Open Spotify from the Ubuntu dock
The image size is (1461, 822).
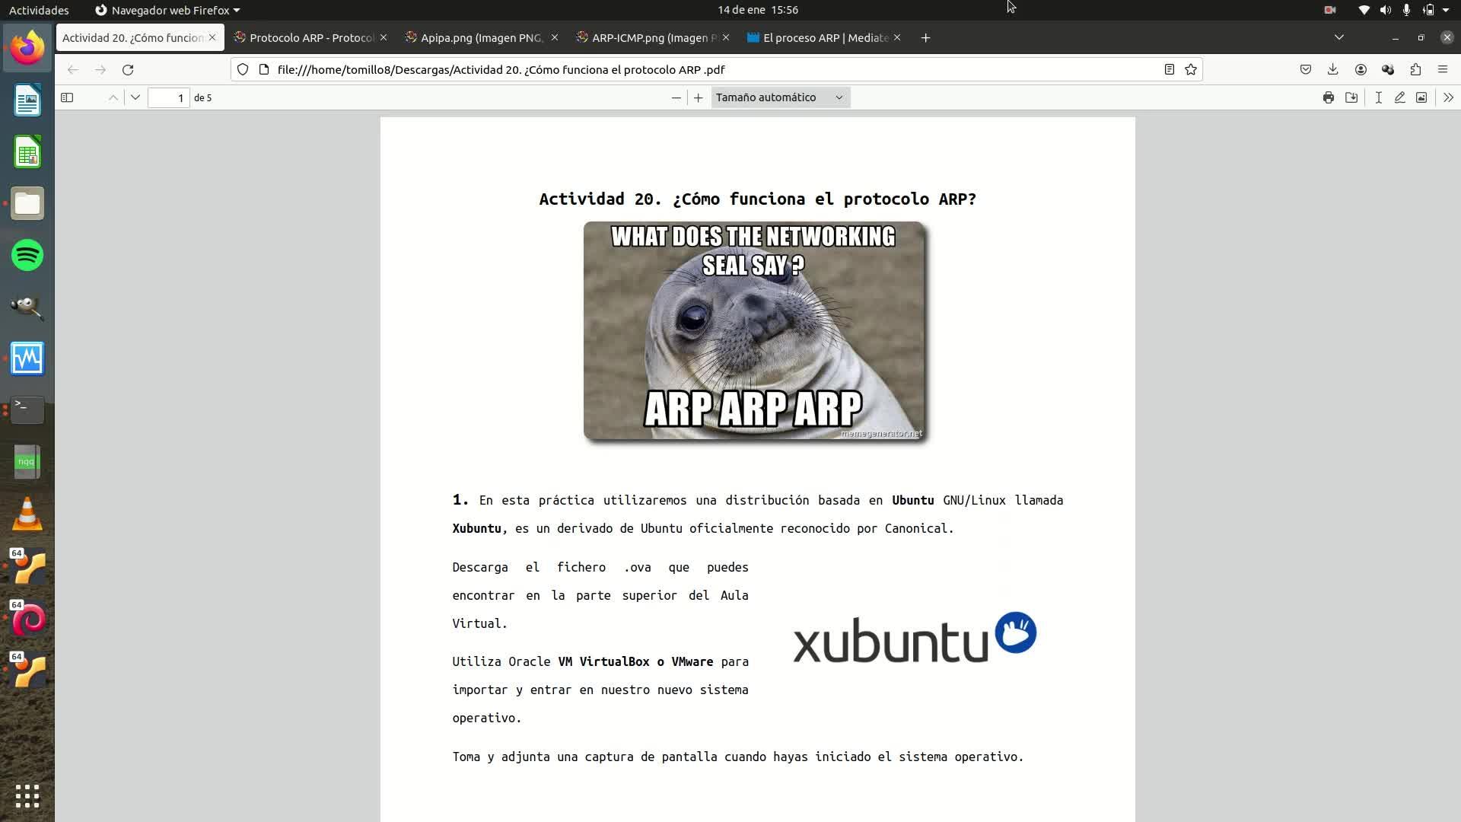click(x=27, y=255)
